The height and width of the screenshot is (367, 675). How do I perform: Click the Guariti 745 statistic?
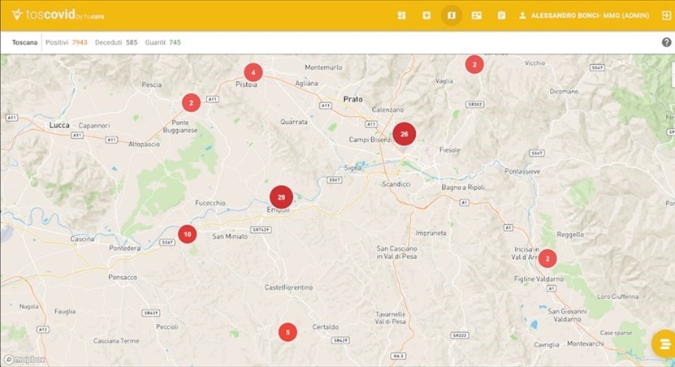point(162,42)
